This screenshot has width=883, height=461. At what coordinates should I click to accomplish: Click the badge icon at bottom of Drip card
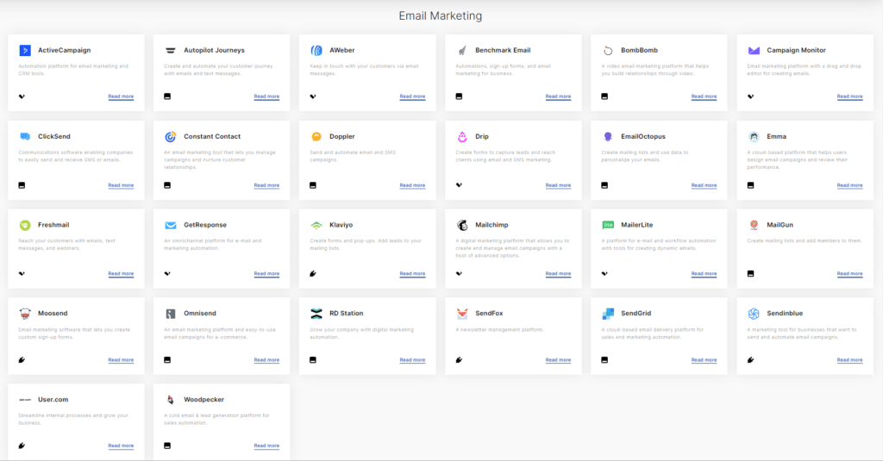coord(459,184)
